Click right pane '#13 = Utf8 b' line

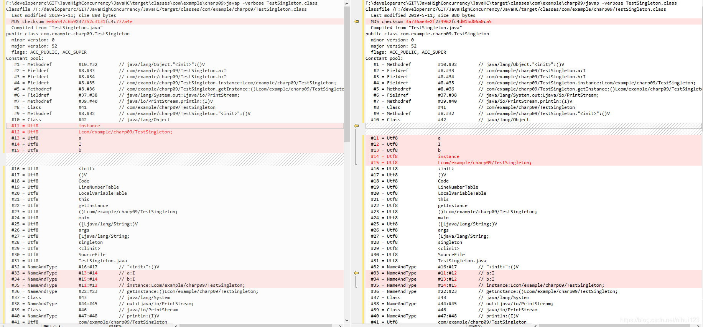tap(533, 150)
